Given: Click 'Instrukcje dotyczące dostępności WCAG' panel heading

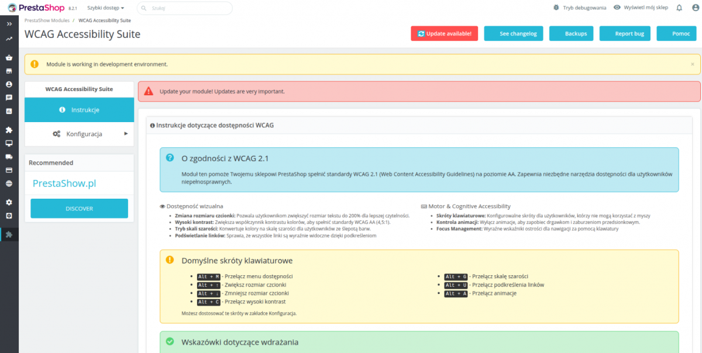Looking at the screenshot, I should click(x=215, y=125).
